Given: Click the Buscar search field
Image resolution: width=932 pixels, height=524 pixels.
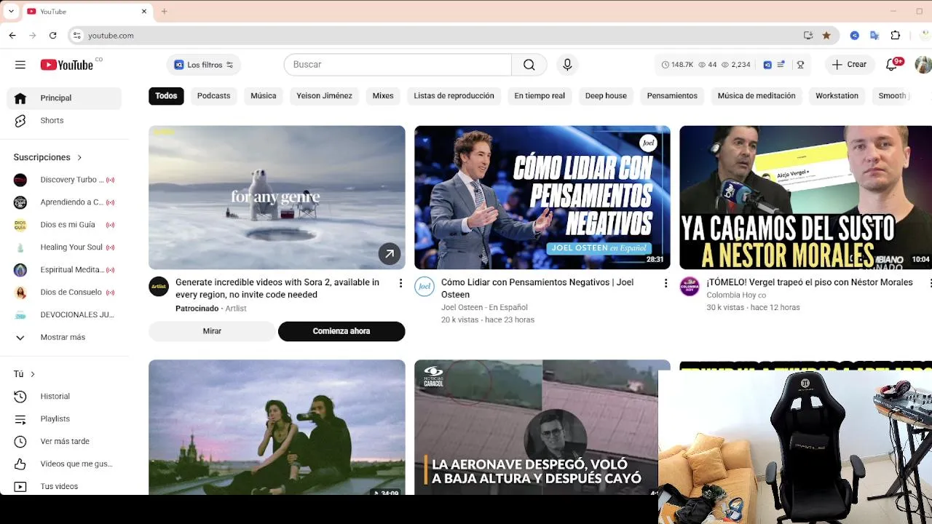Looking at the screenshot, I should [x=398, y=65].
